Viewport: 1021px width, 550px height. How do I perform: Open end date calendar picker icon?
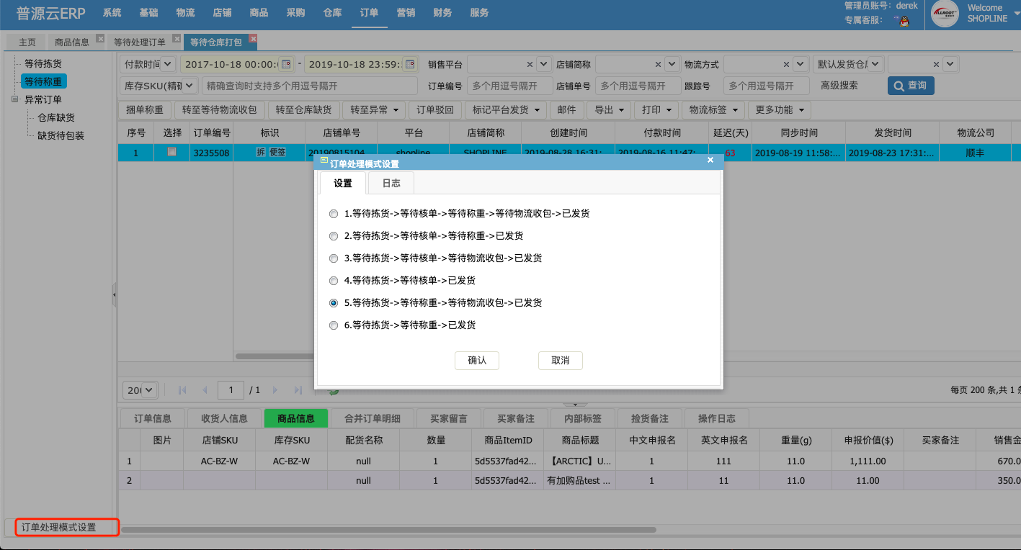(x=410, y=64)
